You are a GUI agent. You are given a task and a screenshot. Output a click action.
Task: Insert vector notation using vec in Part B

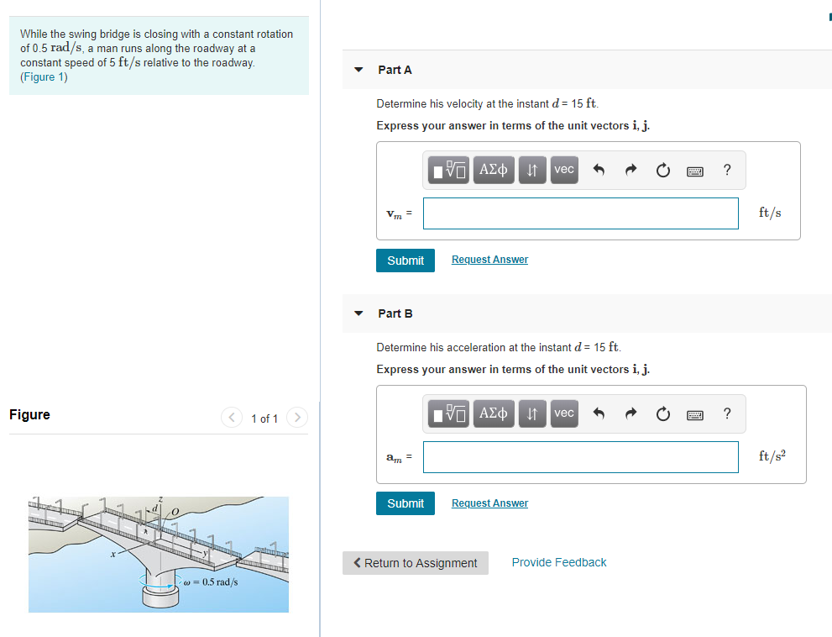point(563,413)
